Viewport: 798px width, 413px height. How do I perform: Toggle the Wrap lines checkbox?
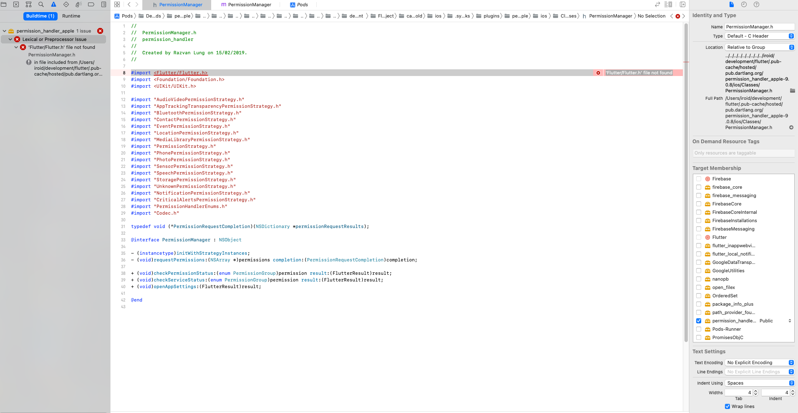727,406
